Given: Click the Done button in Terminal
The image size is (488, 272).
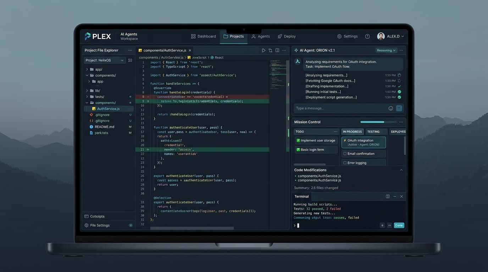Looking at the screenshot, I should [x=399, y=225].
